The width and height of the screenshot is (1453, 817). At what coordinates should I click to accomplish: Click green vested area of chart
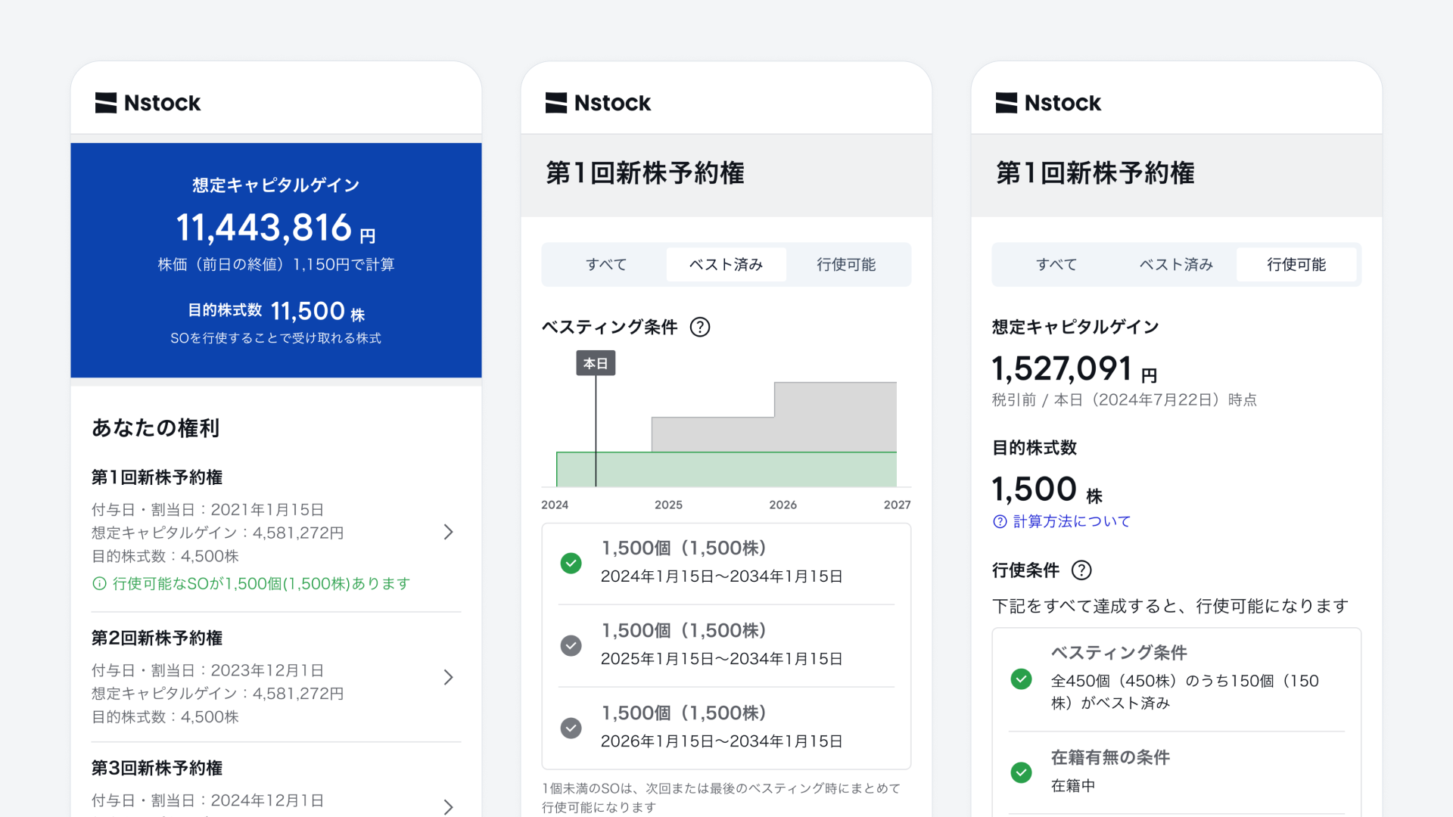[726, 470]
